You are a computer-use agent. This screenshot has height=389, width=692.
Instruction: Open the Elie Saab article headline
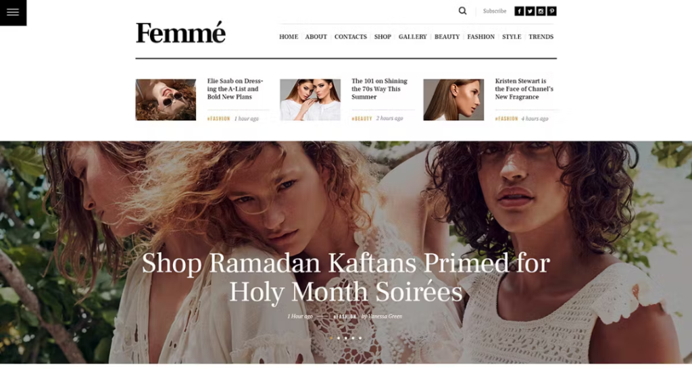tap(235, 88)
